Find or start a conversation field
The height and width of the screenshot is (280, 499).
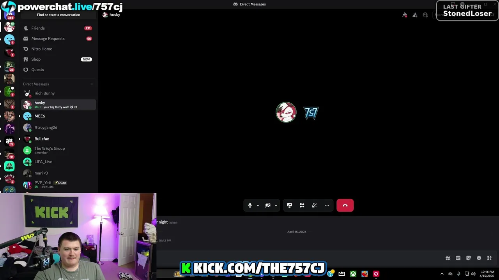(58, 15)
